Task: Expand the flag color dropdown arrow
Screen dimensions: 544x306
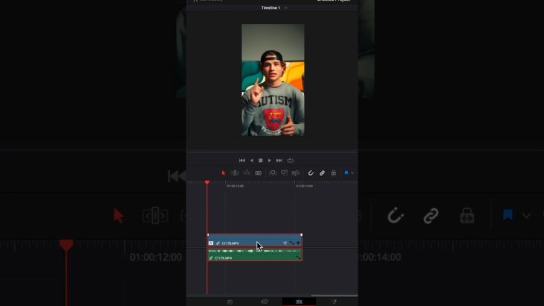Action: click(352, 173)
